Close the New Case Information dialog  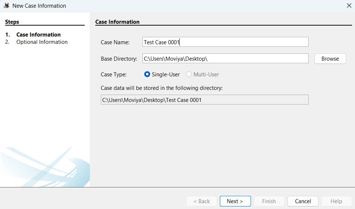click(349, 6)
